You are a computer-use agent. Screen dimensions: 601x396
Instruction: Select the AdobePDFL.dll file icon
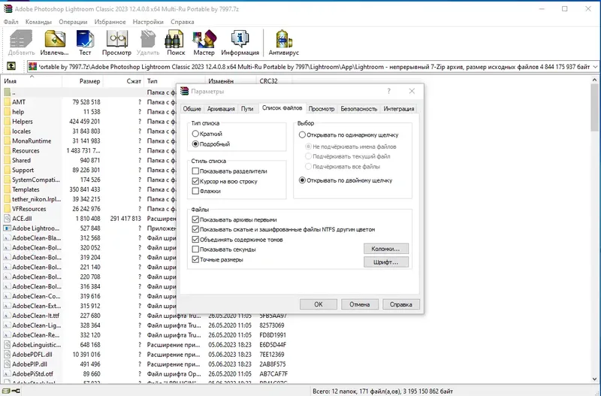(x=7, y=355)
